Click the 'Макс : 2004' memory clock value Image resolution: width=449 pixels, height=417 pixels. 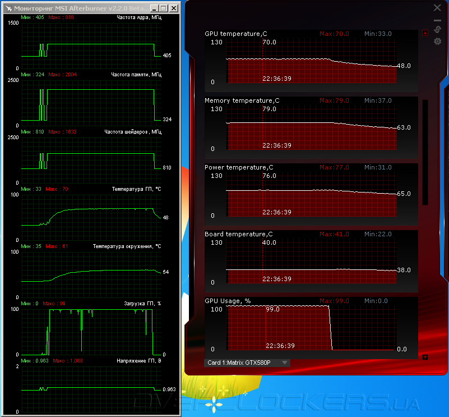click(62, 75)
